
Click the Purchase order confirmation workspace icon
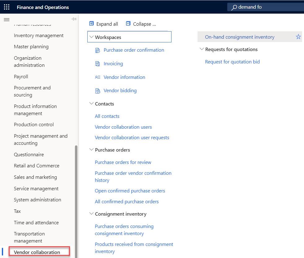click(98, 50)
